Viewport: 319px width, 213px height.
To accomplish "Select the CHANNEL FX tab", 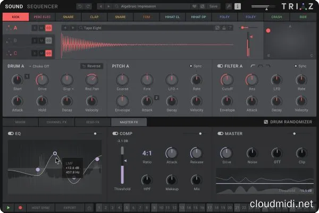I will [56, 122].
